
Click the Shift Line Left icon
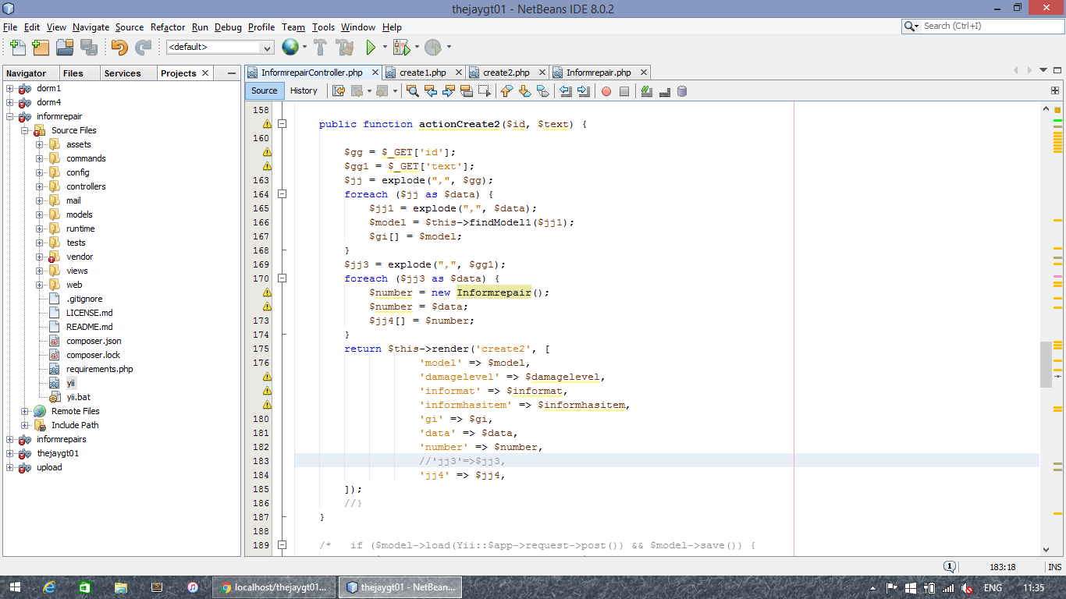tap(566, 90)
